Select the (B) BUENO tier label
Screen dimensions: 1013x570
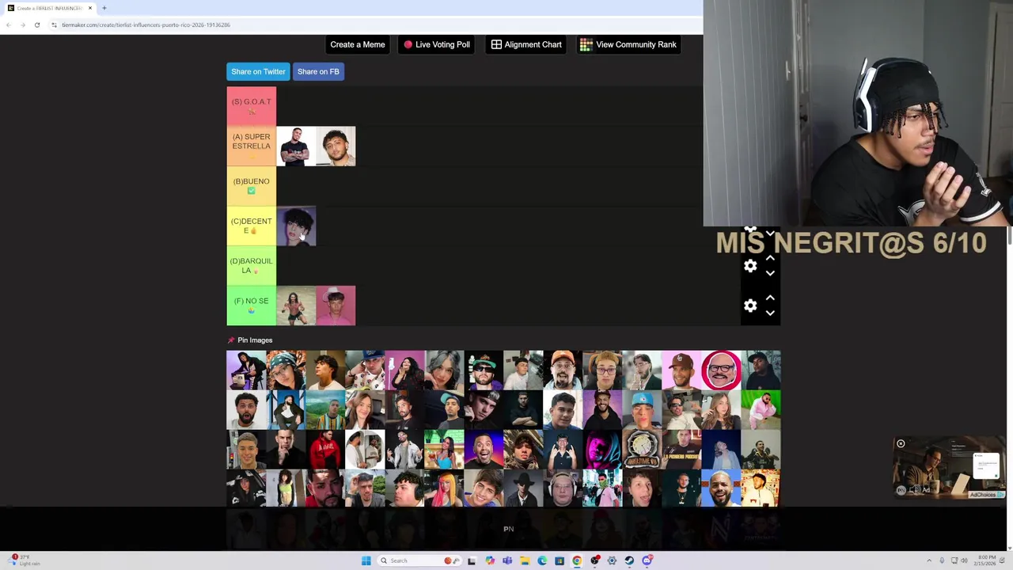tap(252, 186)
